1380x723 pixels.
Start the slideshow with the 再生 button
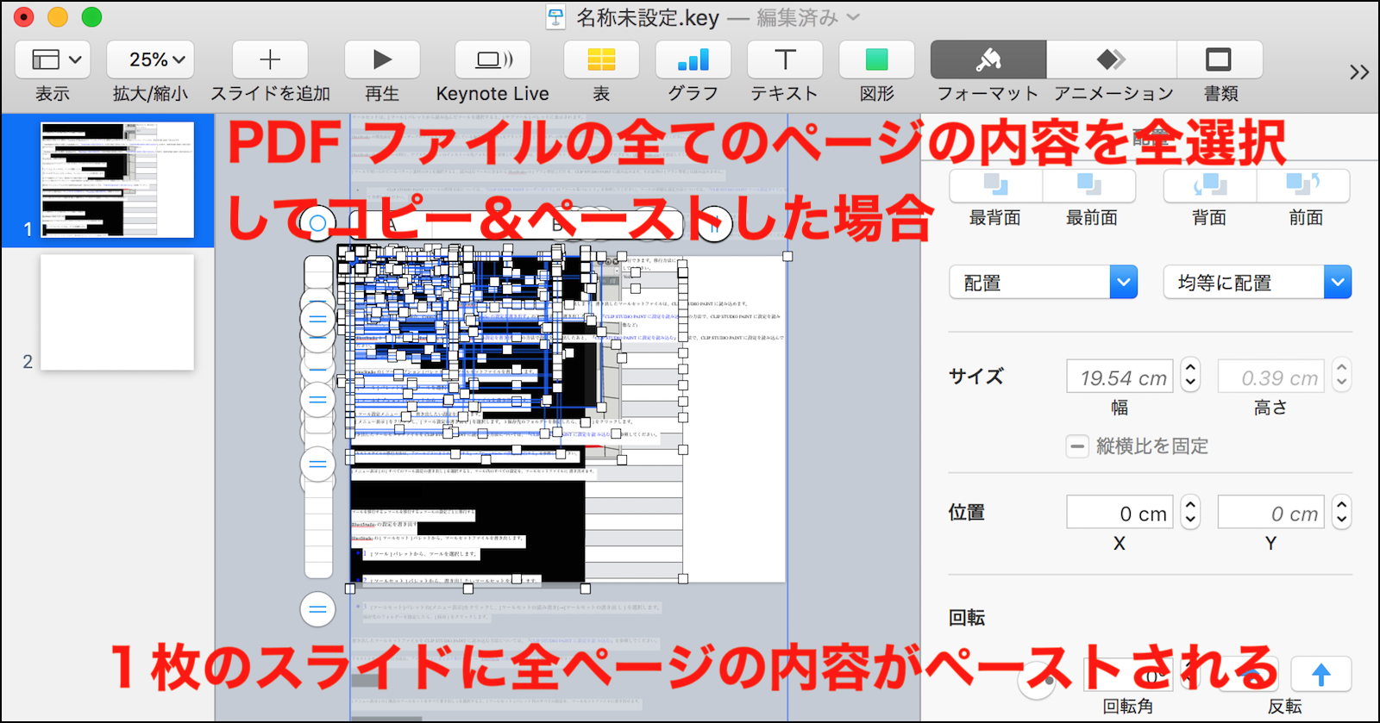click(x=382, y=59)
